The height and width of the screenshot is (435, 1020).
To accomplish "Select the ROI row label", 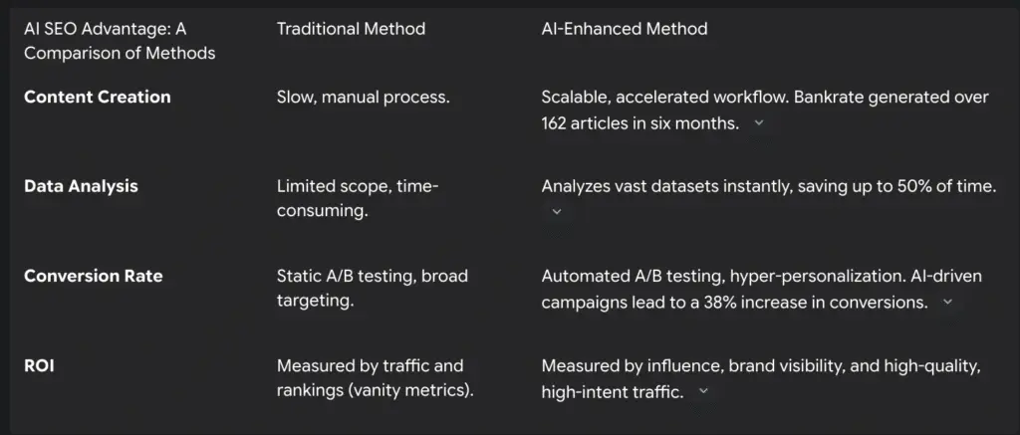I will (x=39, y=365).
